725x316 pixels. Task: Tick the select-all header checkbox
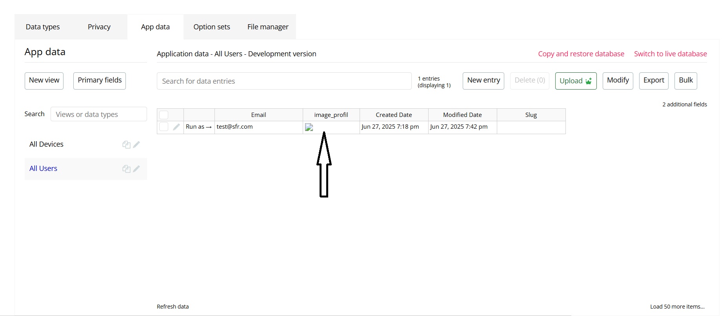pos(164,115)
